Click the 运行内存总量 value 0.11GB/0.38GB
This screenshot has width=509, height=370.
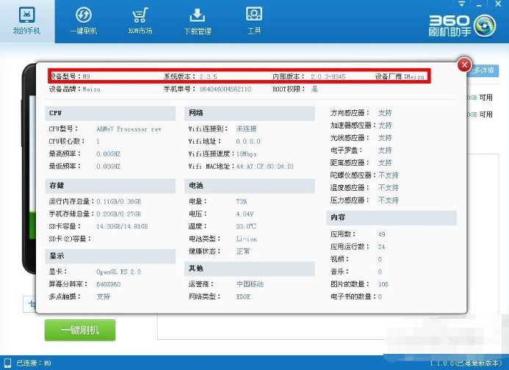[118, 202]
